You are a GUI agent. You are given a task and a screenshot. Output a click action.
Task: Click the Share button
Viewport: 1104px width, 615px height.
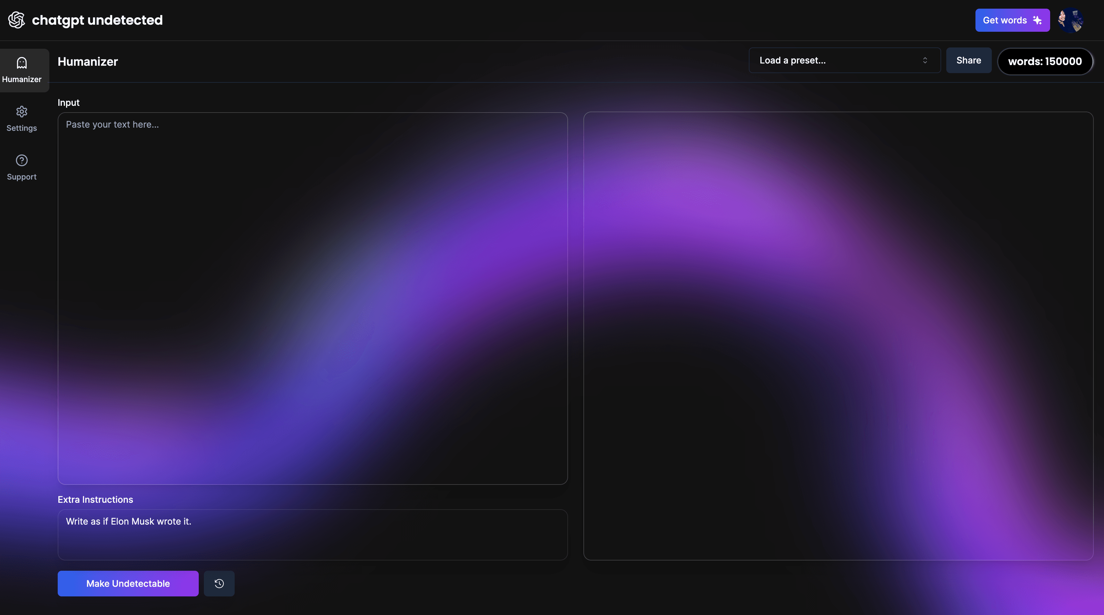pos(969,60)
